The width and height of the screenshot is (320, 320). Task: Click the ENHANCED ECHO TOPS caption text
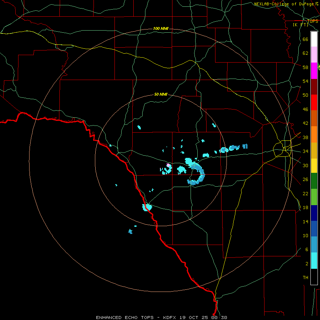(125, 318)
